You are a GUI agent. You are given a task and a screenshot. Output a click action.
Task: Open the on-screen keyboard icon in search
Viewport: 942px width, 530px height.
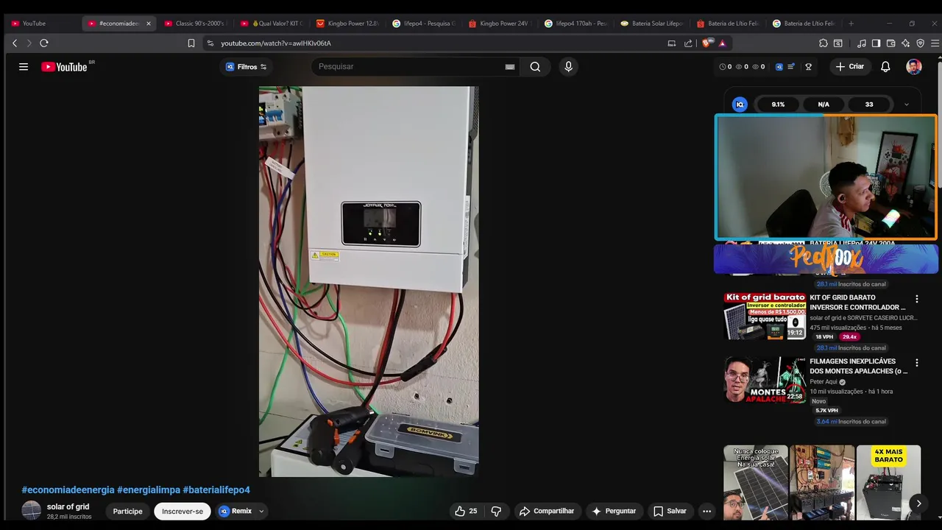click(x=510, y=66)
